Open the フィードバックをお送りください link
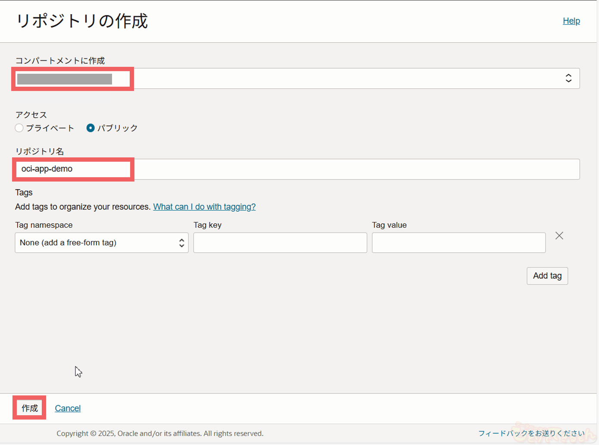 (531, 433)
